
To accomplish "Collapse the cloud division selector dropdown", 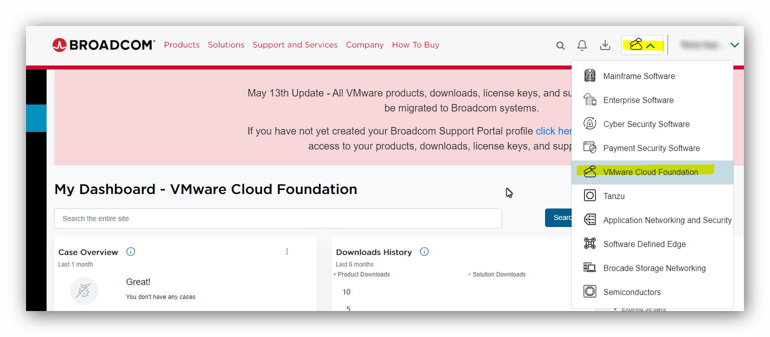I will pos(642,45).
